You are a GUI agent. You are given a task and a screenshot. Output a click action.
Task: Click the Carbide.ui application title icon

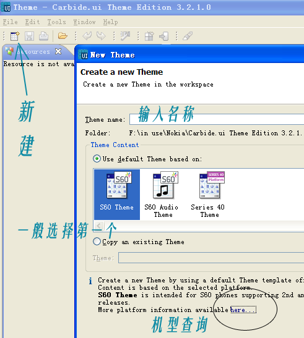(6, 7)
